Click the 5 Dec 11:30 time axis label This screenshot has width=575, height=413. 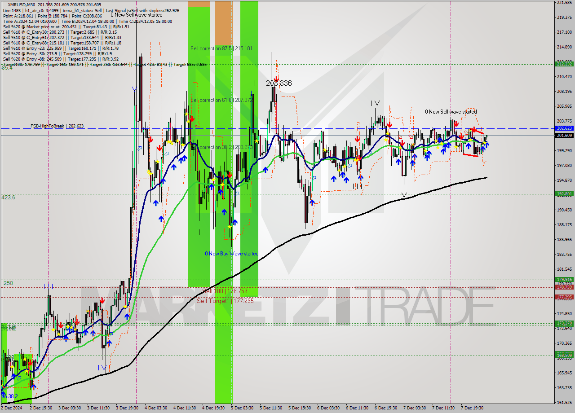(x=271, y=408)
